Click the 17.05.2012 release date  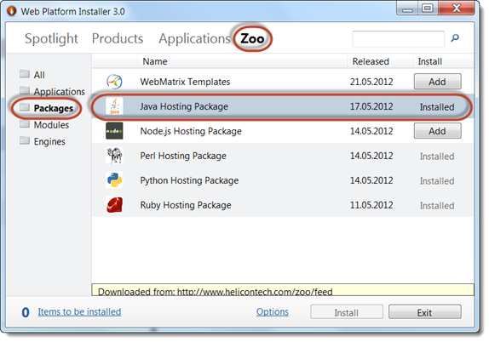click(x=371, y=106)
